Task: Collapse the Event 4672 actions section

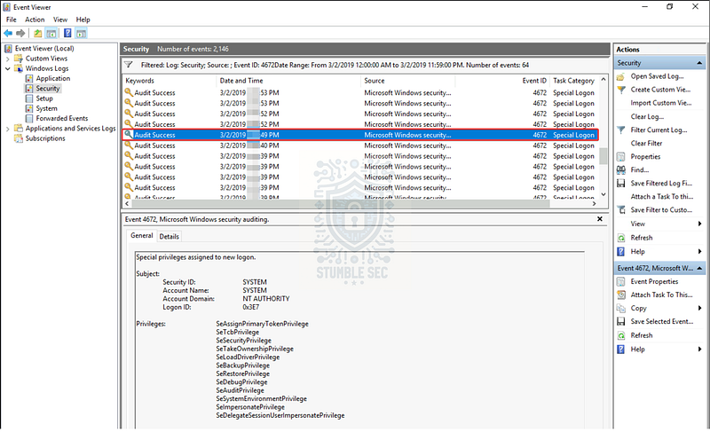Action: pos(699,268)
